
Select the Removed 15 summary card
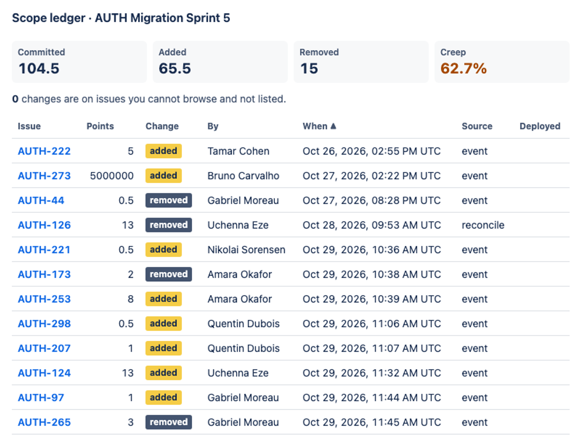361,61
